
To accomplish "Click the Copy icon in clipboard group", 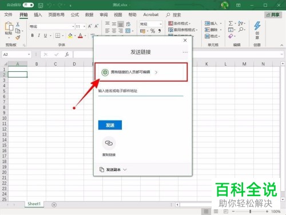I will click(18, 31).
